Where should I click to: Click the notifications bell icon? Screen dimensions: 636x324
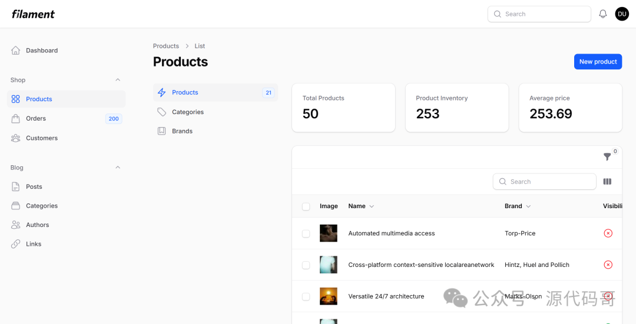pos(602,14)
